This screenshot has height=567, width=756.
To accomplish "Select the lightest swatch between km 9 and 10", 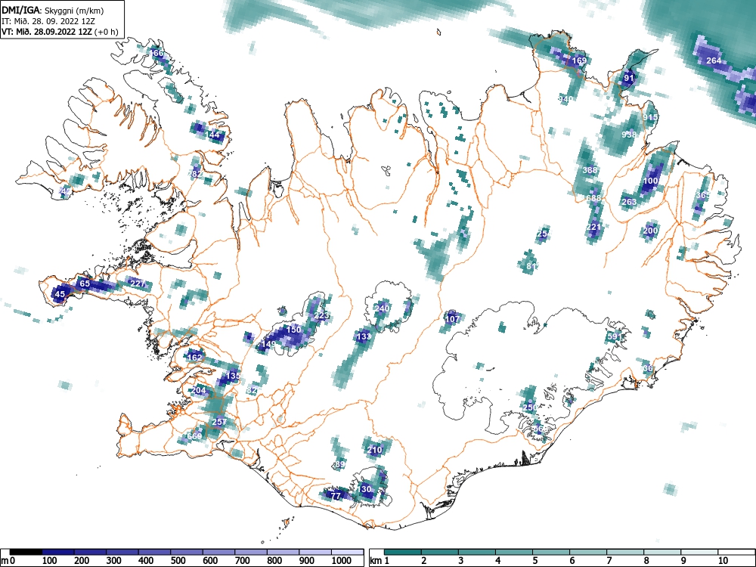I will pyautogui.click(x=699, y=552).
